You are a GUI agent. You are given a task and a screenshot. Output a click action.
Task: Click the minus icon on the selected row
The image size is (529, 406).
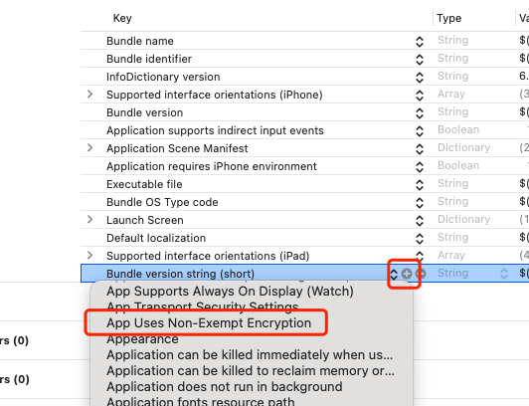point(421,274)
